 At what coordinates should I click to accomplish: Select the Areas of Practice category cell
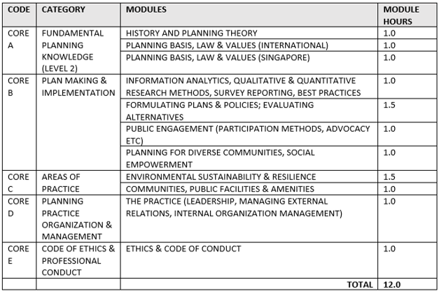61,182
